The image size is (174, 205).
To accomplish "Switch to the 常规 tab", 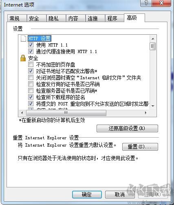I will click(15, 18).
